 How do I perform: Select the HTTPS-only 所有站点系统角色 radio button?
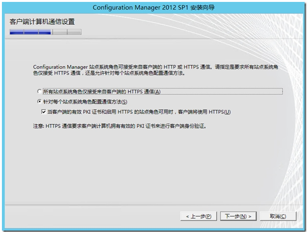(39, 91)
